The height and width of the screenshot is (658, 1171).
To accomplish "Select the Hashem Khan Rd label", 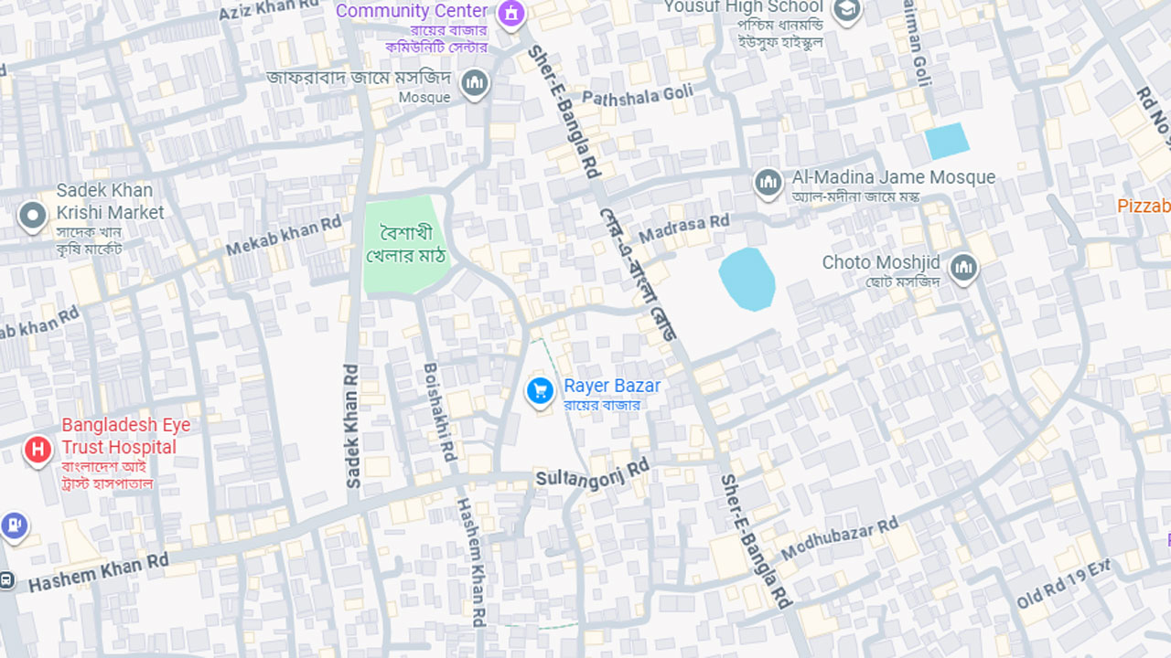I will (x=99, y=572).
